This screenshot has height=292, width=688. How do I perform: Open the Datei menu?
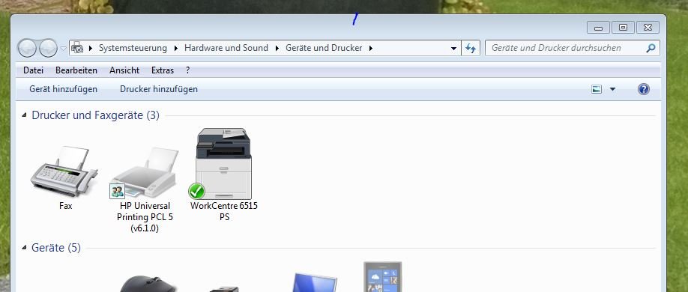tap(33, 70)
